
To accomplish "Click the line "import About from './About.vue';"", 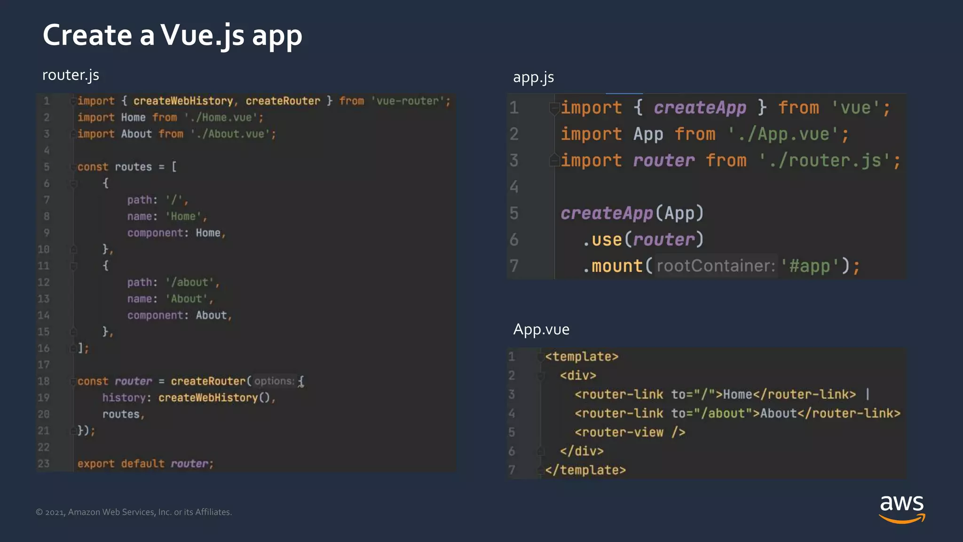I will pos(177,134).
